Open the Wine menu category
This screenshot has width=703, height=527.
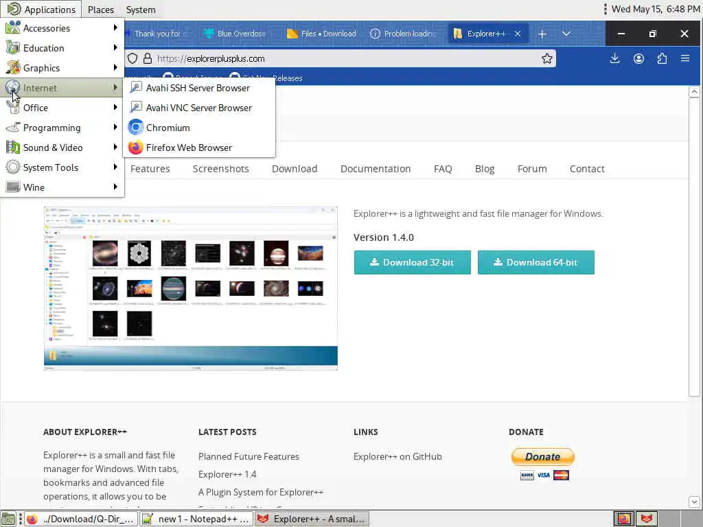(62, 187)
